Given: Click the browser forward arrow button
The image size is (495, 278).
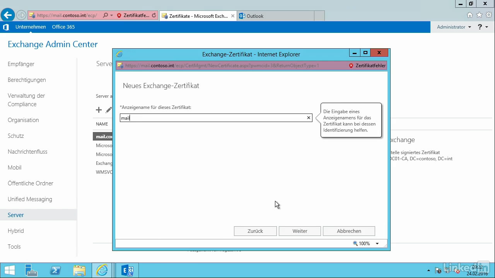Looking at the screenshot, I should (21, 15).
